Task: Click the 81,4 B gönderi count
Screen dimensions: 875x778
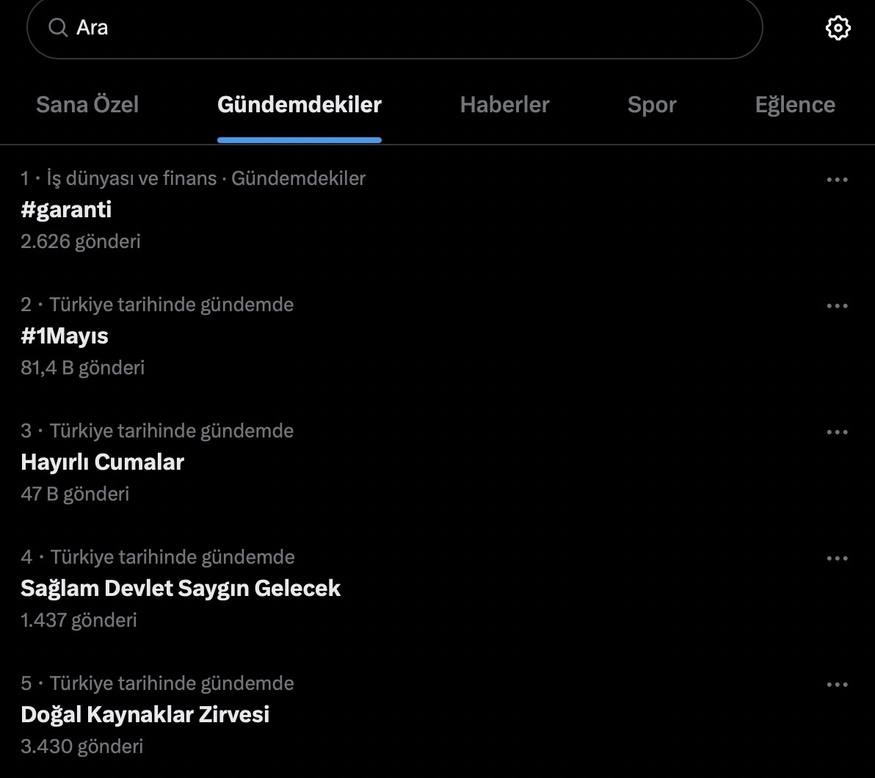Action: tap(83, 368)
